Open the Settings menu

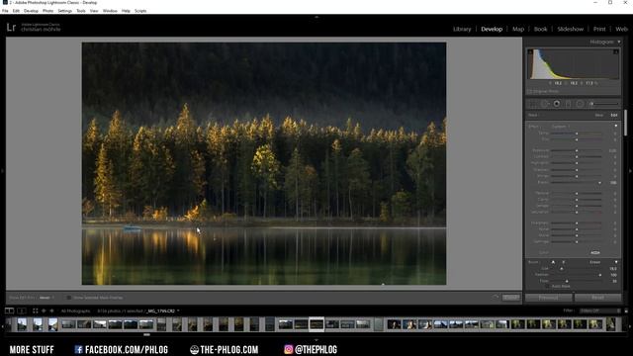[64, 11]
